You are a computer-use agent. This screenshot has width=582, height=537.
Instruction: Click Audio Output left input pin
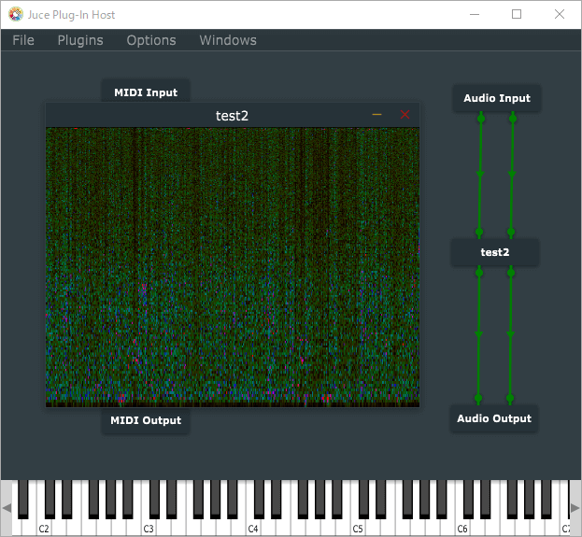pyautogui.click(x=478, y=399)
